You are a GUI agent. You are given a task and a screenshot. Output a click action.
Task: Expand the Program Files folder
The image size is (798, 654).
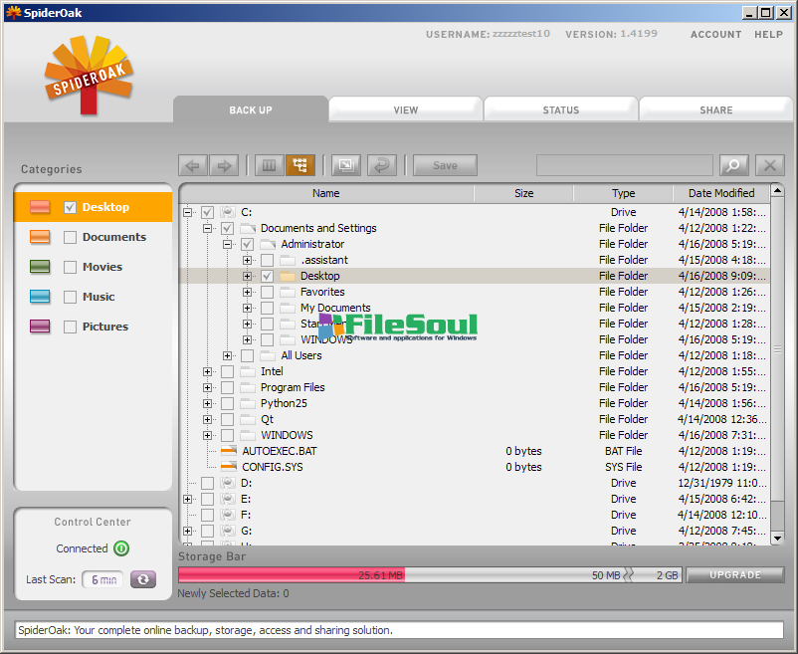coord(208,387)
